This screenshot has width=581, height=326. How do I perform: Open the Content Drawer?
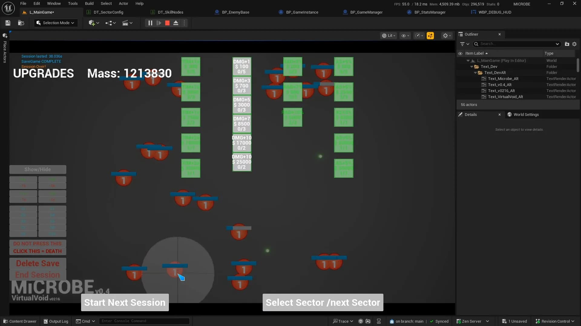point(20,321)
